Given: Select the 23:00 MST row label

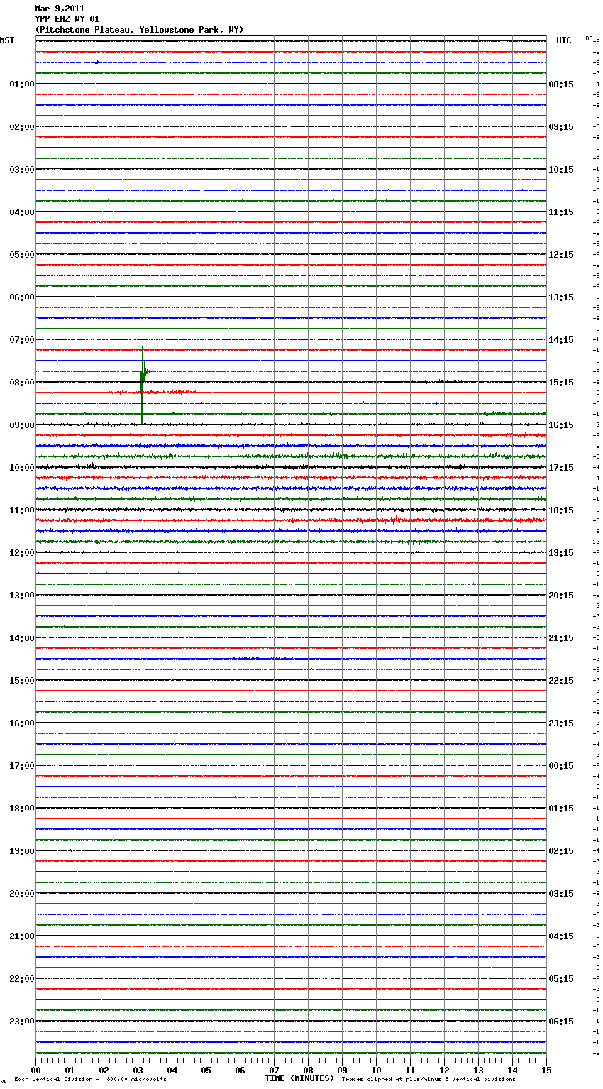Looking at the screenshot, I should (x=22, y=1022).
